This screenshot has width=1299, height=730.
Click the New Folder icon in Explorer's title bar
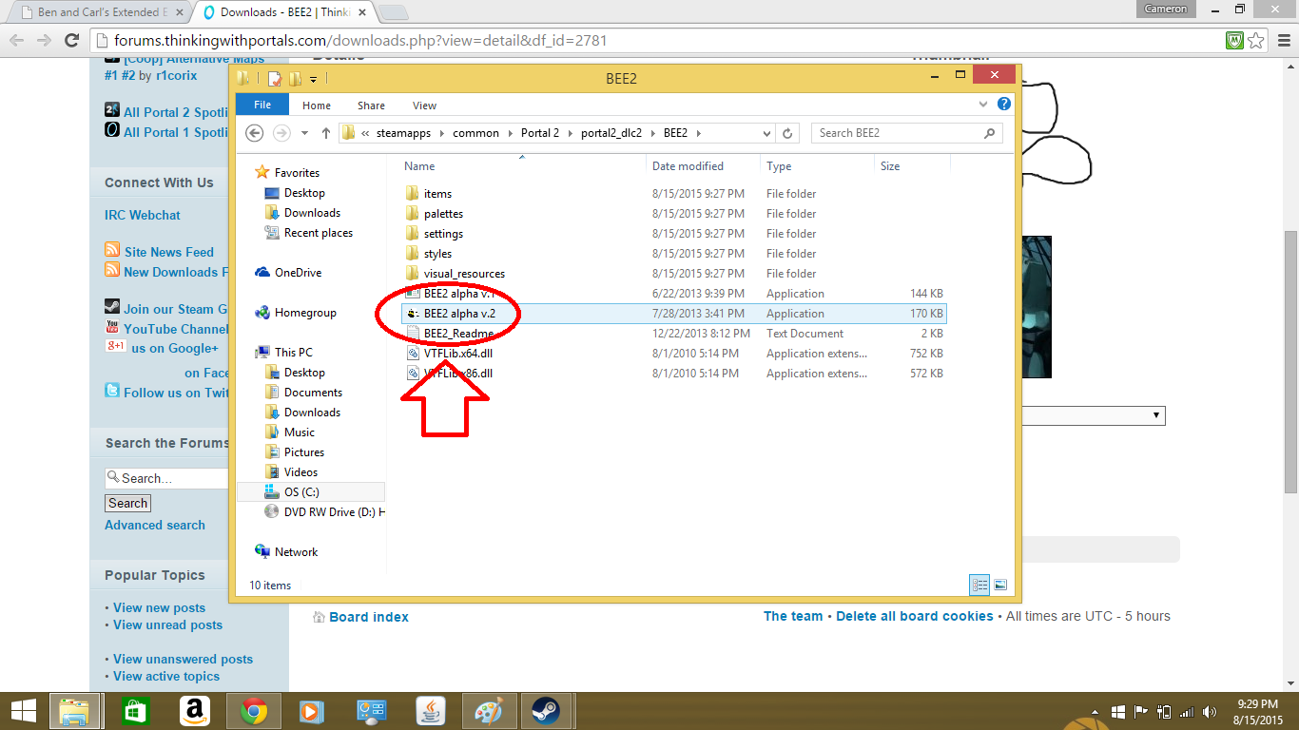coord(296,79)
